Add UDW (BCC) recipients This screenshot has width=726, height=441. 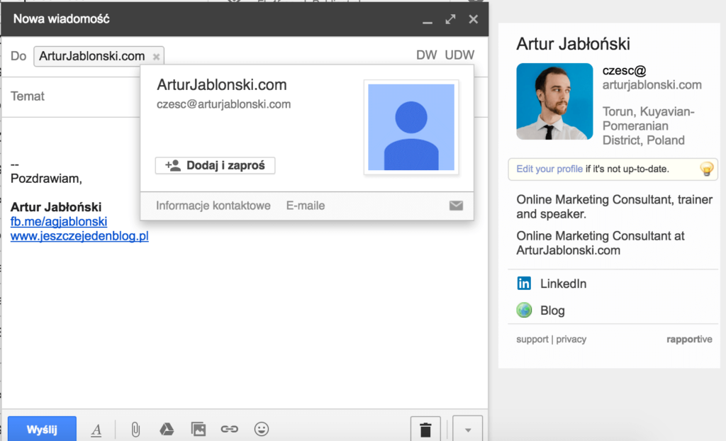459,55
